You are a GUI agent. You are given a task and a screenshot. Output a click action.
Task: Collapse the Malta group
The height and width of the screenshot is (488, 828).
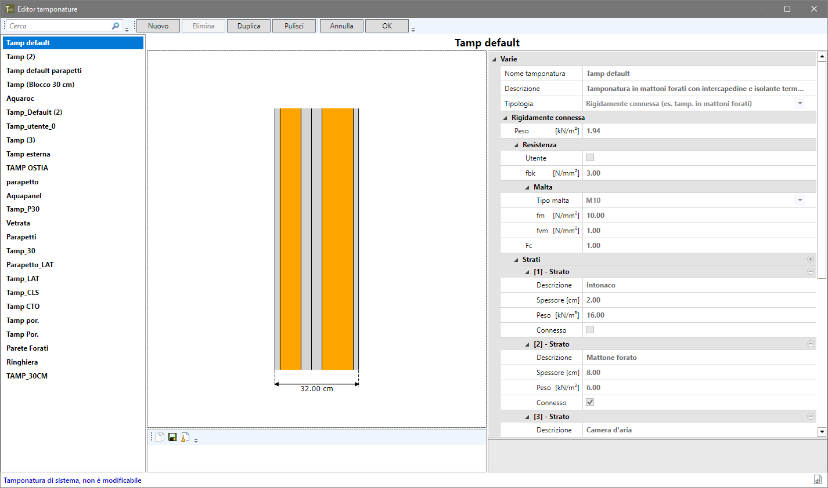point(527,187)
